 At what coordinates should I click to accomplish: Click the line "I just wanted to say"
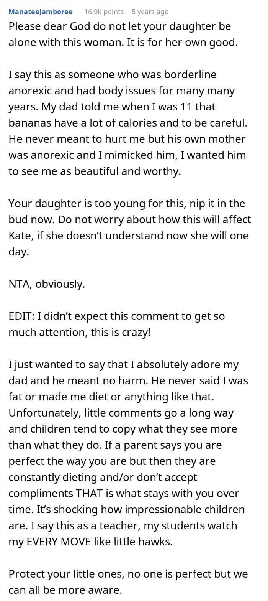point(123,365)
